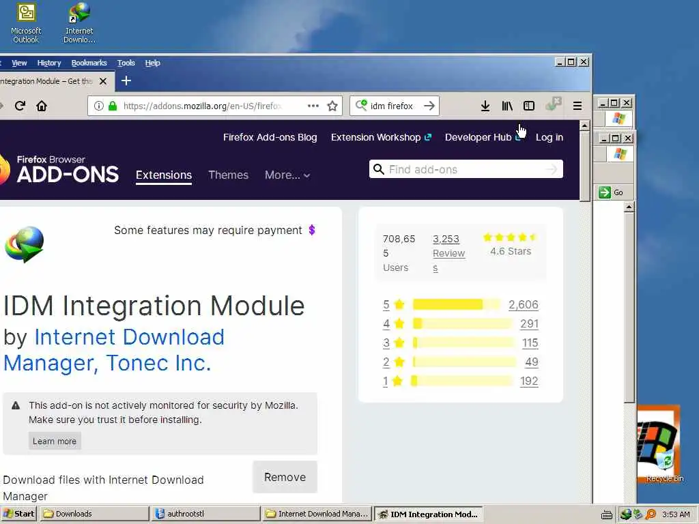
Task: Open page actions three-dot menu
Action: 313,106
